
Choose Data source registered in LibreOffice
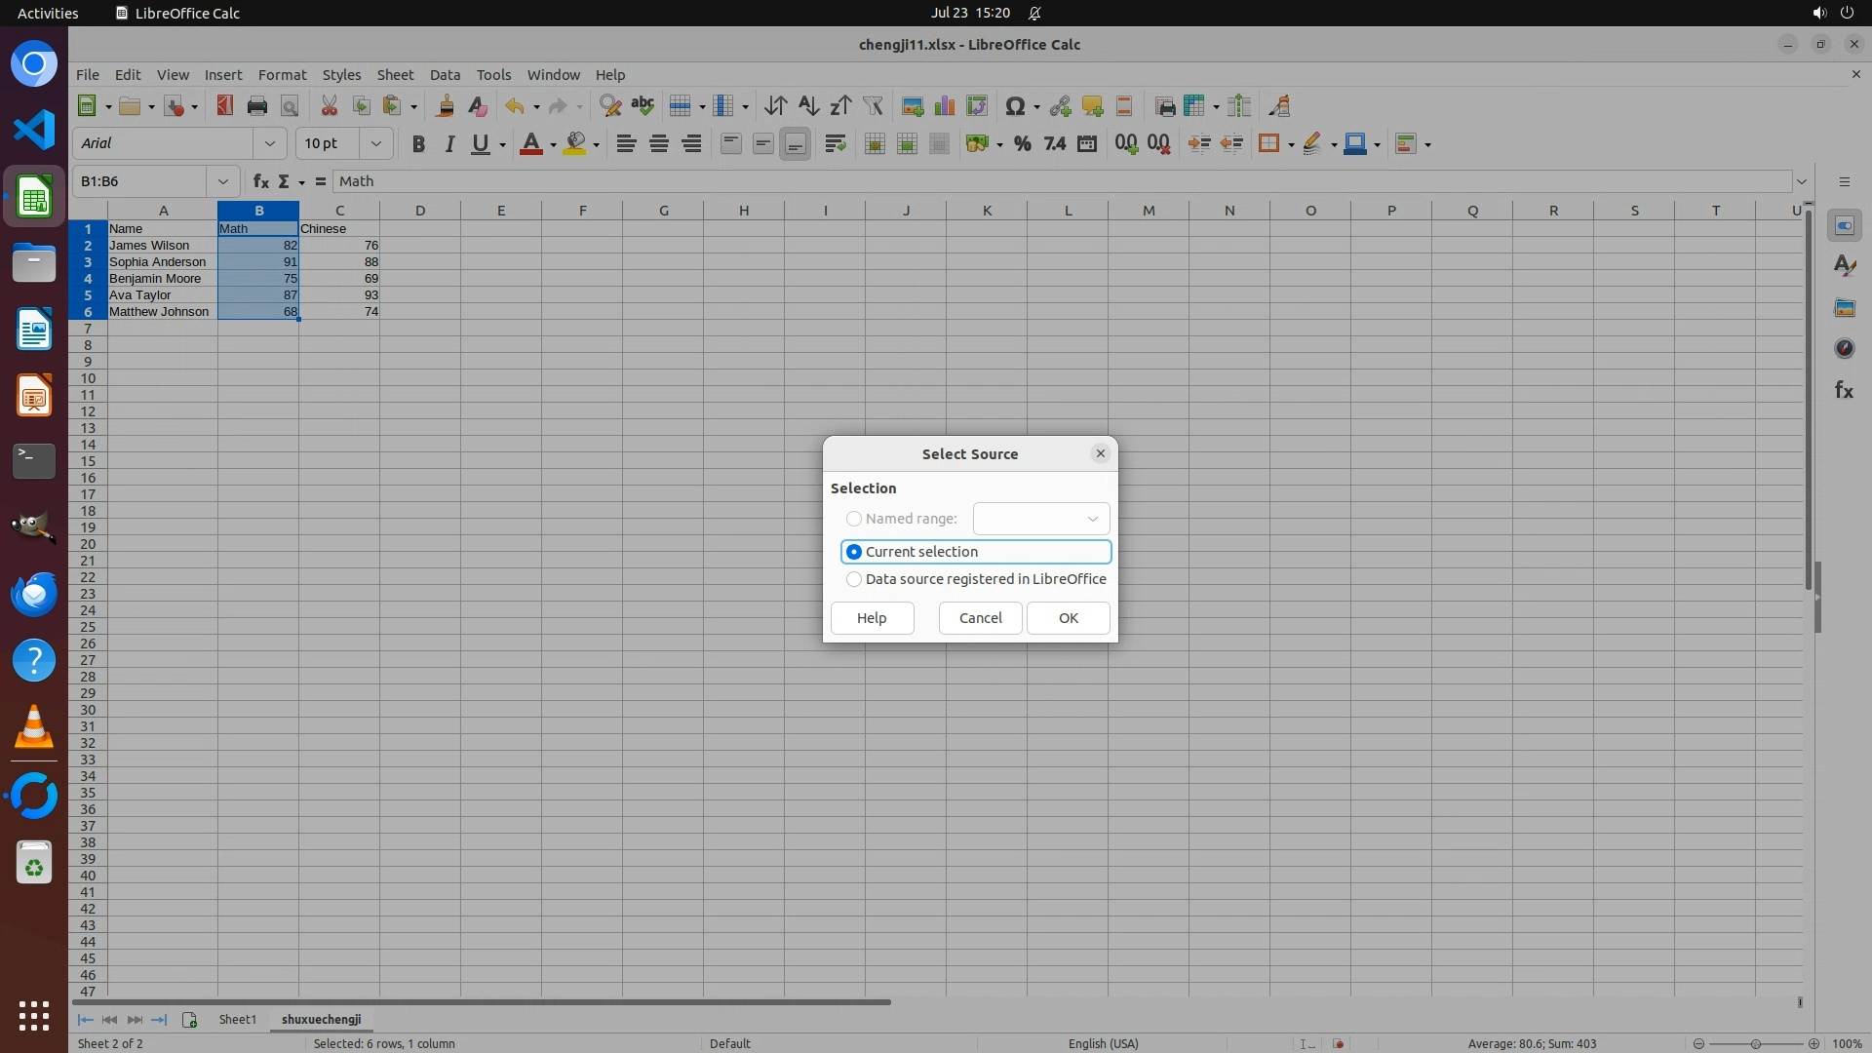pyautogui.click(x=854, y=579)
